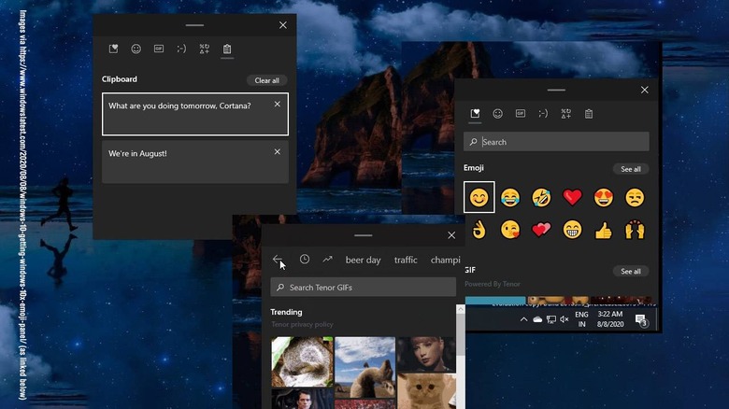Open Most Recently Used tab in emoji panel
This screenshot has height=409, width=729.
click(475, 113)
